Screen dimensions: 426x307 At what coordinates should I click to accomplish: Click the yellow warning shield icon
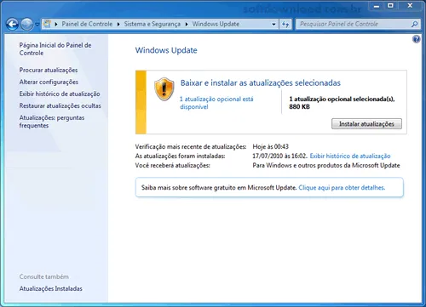[x=164, y=89]
